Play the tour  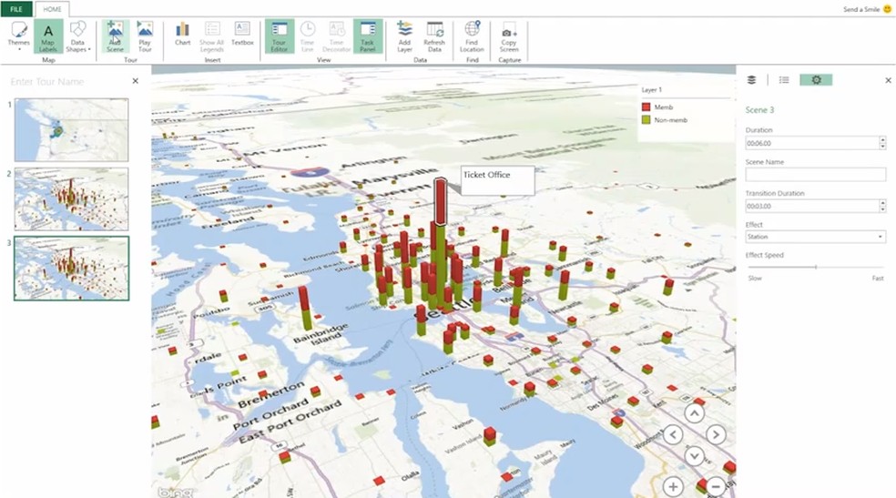[x=145, y=36]
